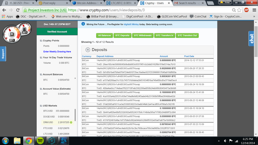
Task: Click the Verified Account green banner
Action: 57,32
